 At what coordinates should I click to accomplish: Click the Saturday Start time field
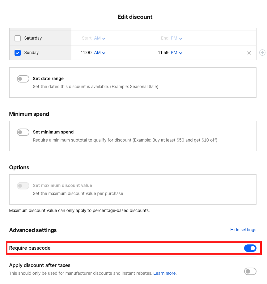point(87,38)
